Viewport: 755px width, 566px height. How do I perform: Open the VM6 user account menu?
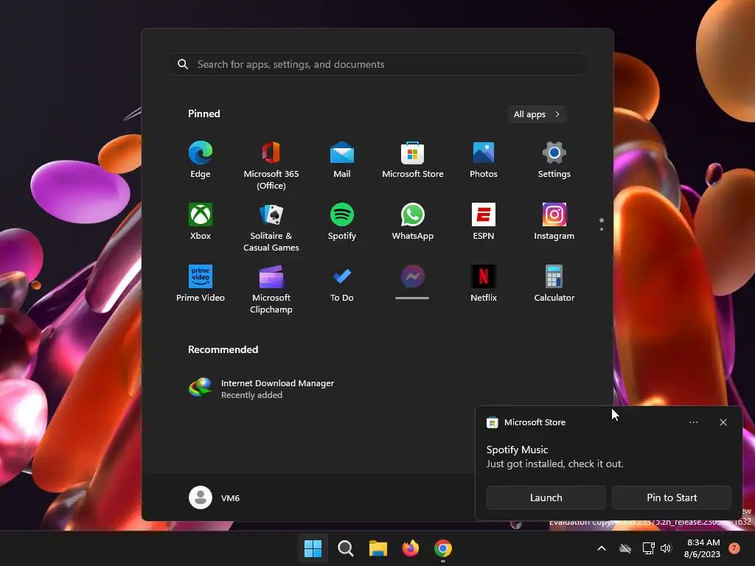coord(215,497)
